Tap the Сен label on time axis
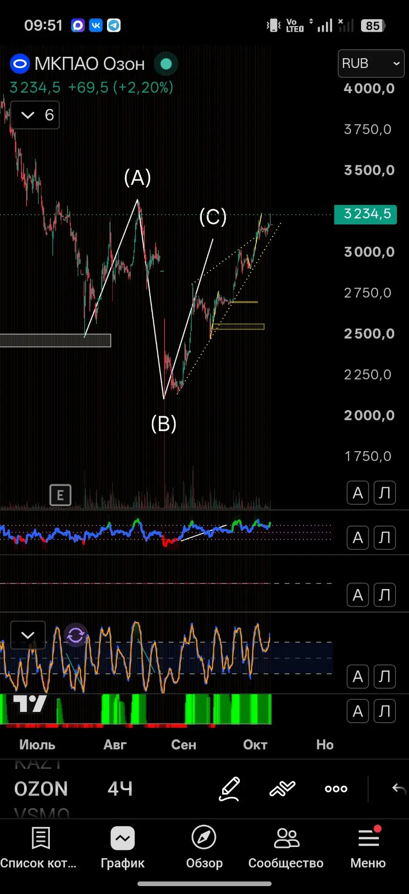Screen dimensions: 409x894 [184, 745]
